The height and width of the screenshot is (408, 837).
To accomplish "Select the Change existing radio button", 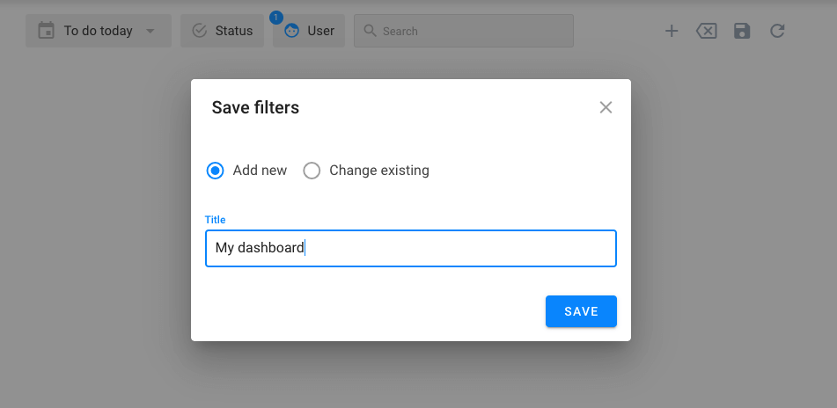I will [x=312, y=171].
